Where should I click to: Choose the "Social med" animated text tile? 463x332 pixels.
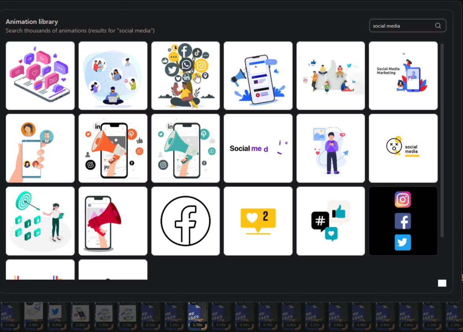(258, 148)
